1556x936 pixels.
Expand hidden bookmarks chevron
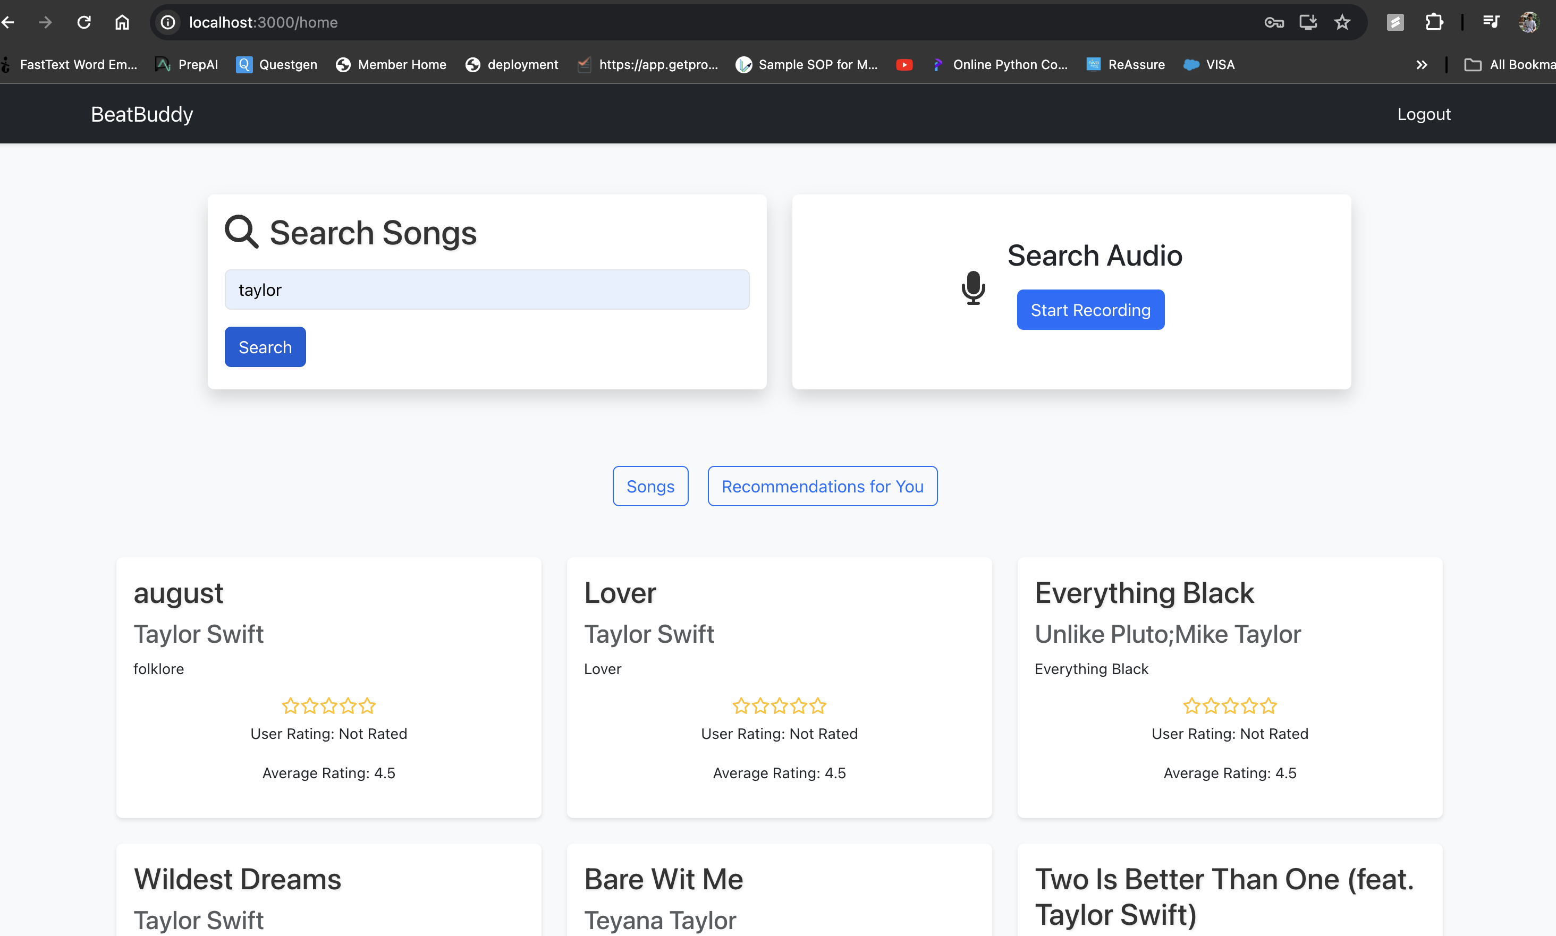click(1421, 64)
